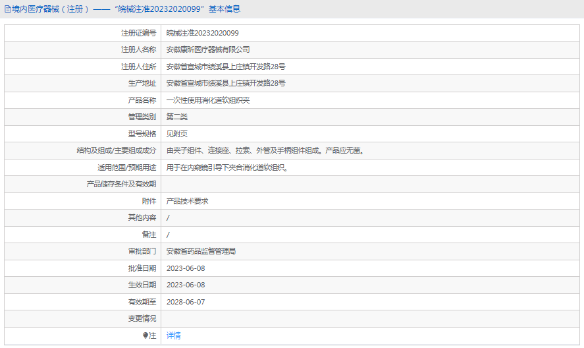Screen dimensions: 584x348
Task: Select product name 一次性使用消化道软组织夹
Action: (208, 100)
